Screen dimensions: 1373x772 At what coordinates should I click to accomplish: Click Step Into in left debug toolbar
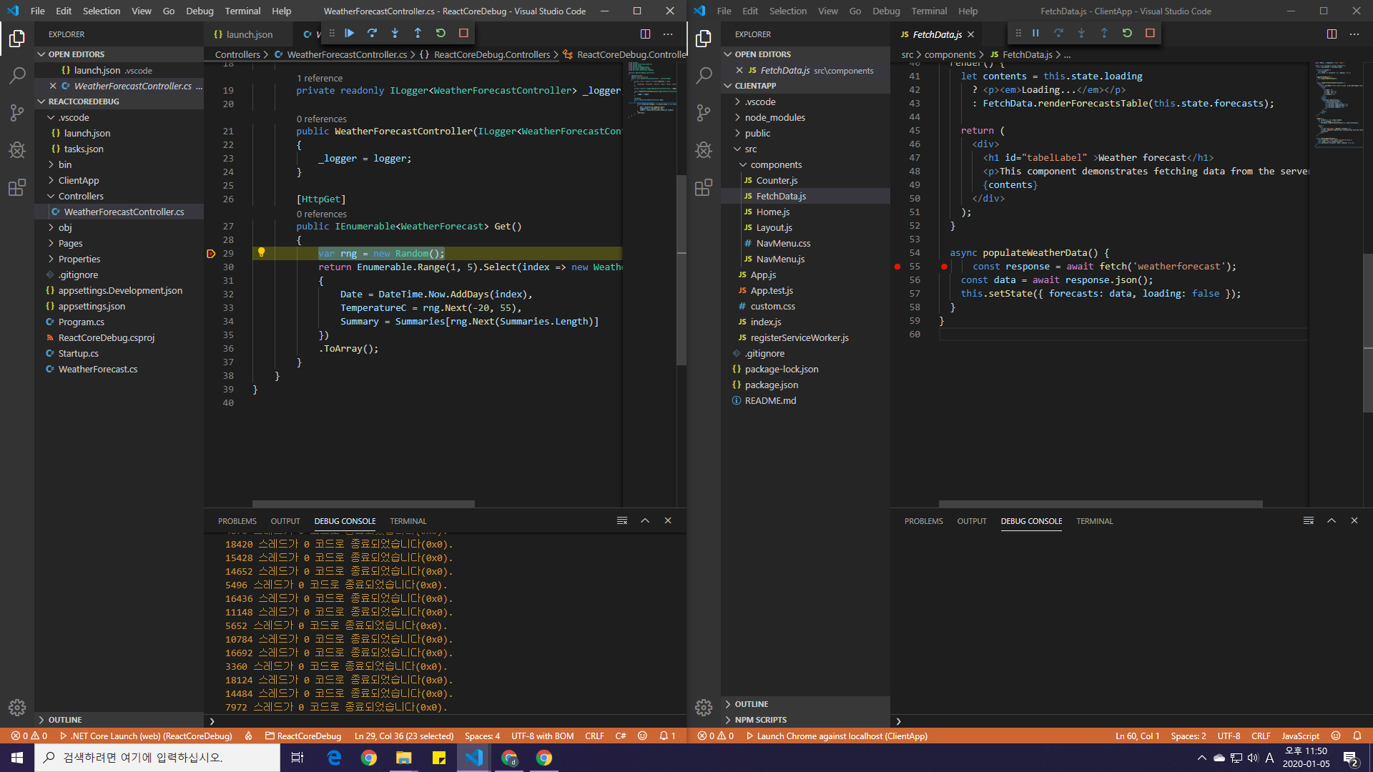tap(395, 33)
